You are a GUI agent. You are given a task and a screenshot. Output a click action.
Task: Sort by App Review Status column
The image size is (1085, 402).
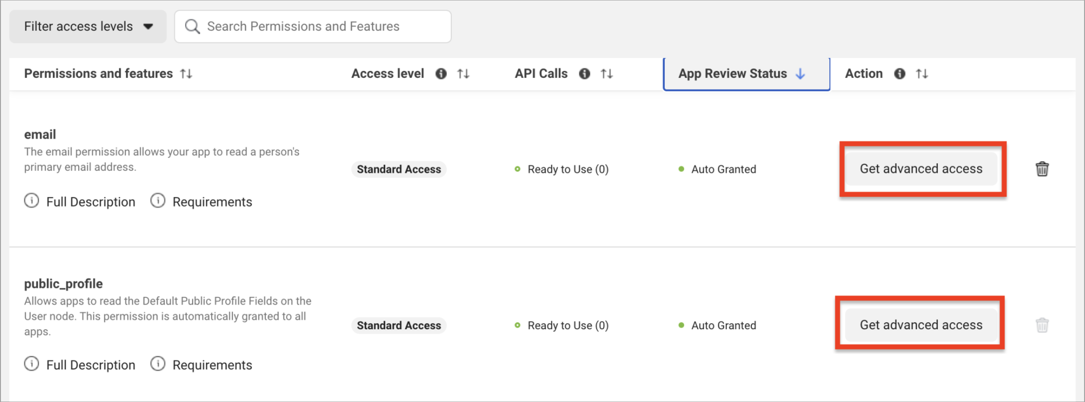coord(747,74)
